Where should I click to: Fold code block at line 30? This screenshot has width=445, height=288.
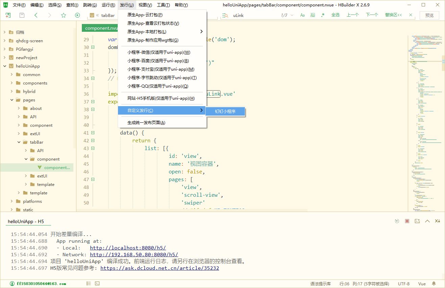pyautogui.click(x=93, y=47)
